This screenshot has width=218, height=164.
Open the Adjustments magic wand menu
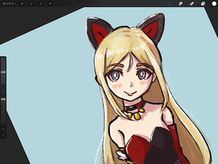[x=31, y=4]
